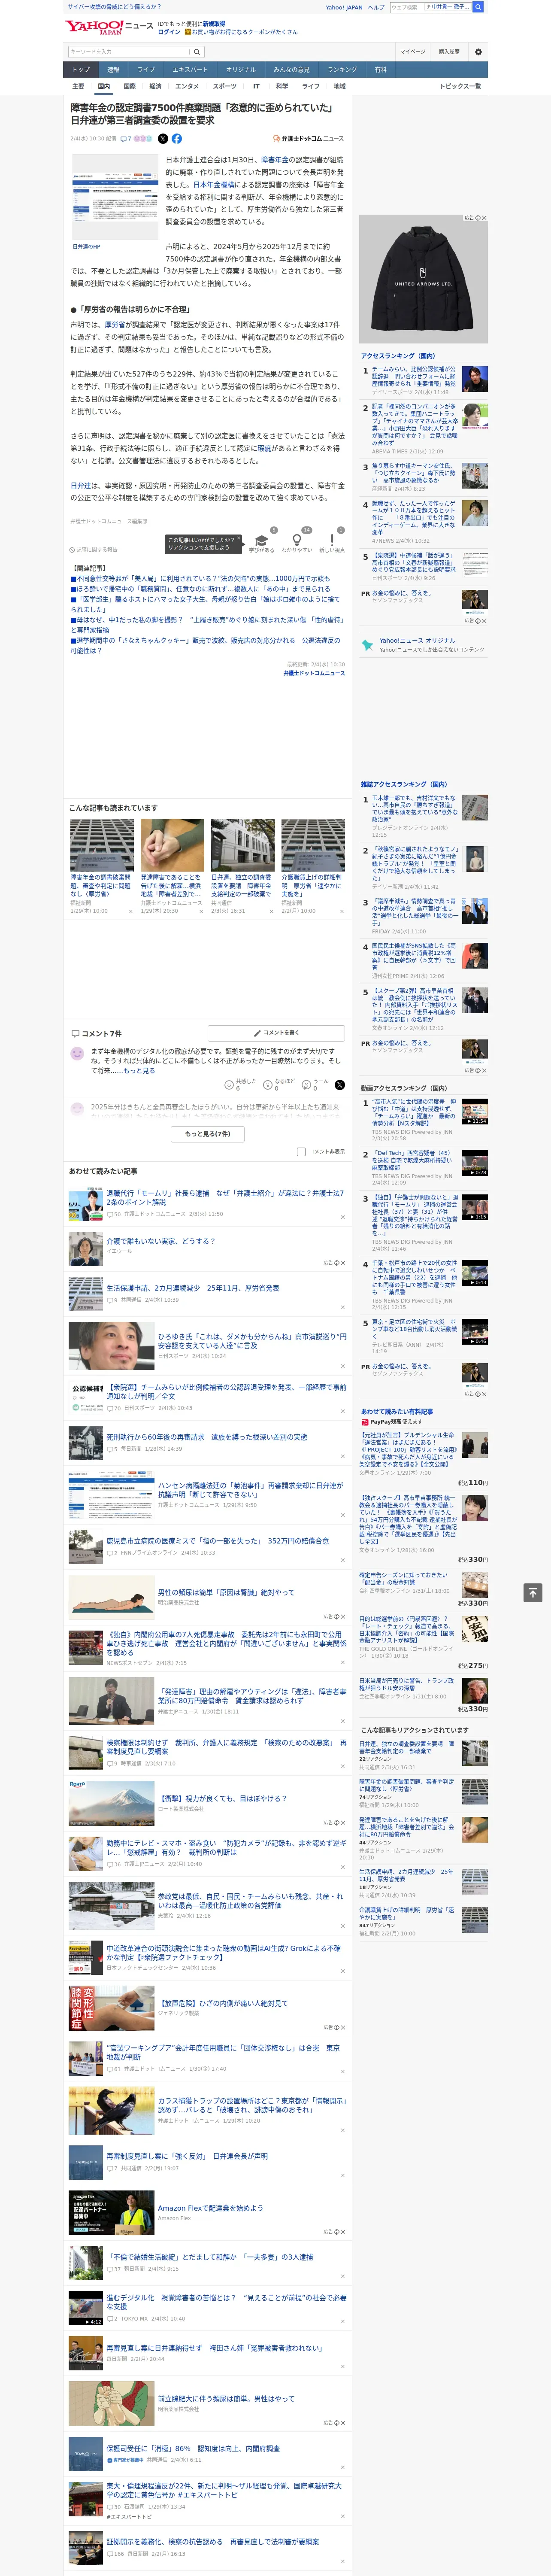Open the 介護職員上げの詳細判明 thumbnail card
The image size is (551, 2576).
point(313,866)
